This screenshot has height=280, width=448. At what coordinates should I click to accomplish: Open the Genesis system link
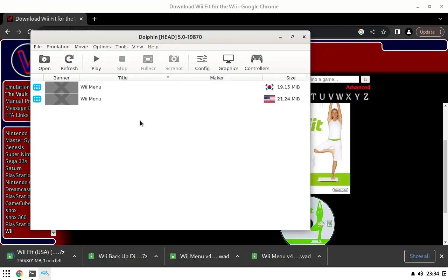coord(15,147)
